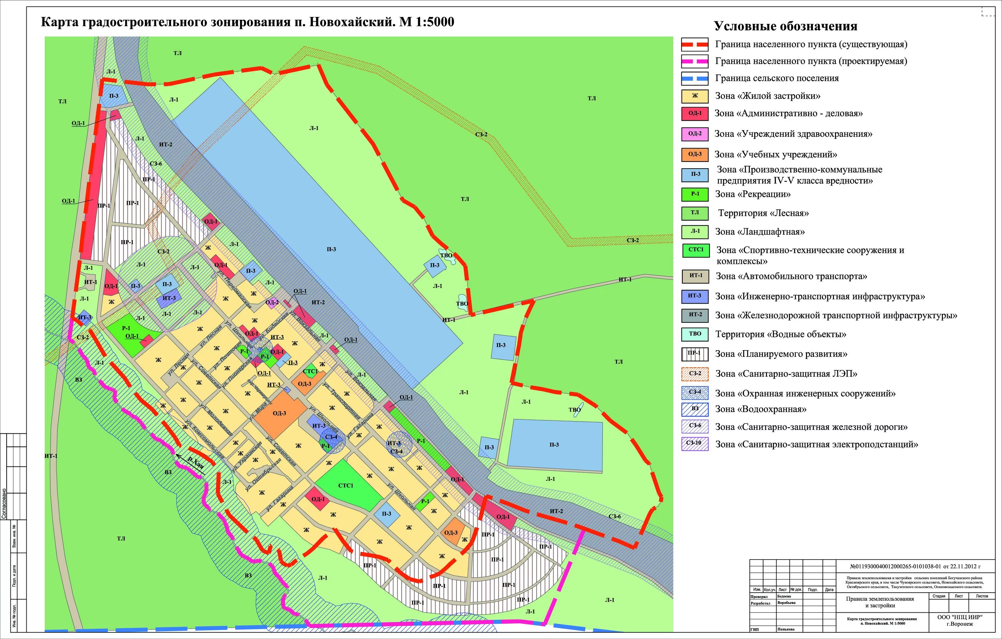Click the pink ОД-2 legend swatch

click(x=694, y=134)
